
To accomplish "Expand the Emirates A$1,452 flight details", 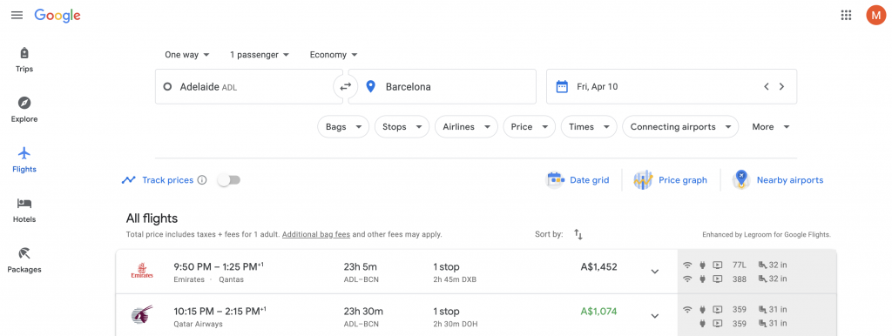I will pos(655,272).
